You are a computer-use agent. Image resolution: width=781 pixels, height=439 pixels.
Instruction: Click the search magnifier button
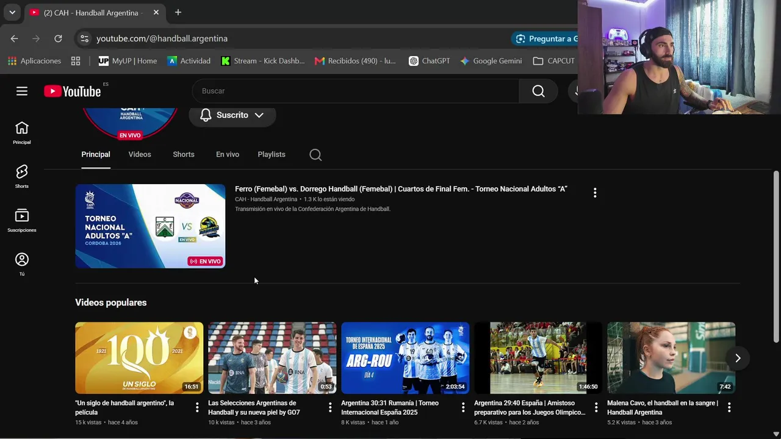coord(538,91)
